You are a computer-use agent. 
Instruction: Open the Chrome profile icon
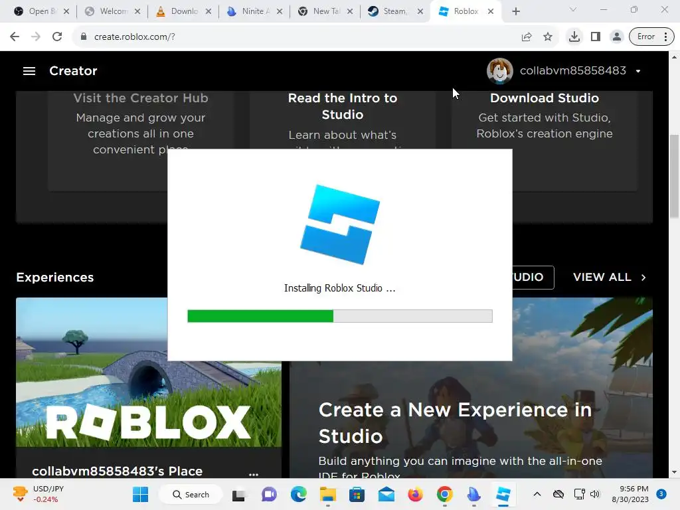[x=616, y=37]
